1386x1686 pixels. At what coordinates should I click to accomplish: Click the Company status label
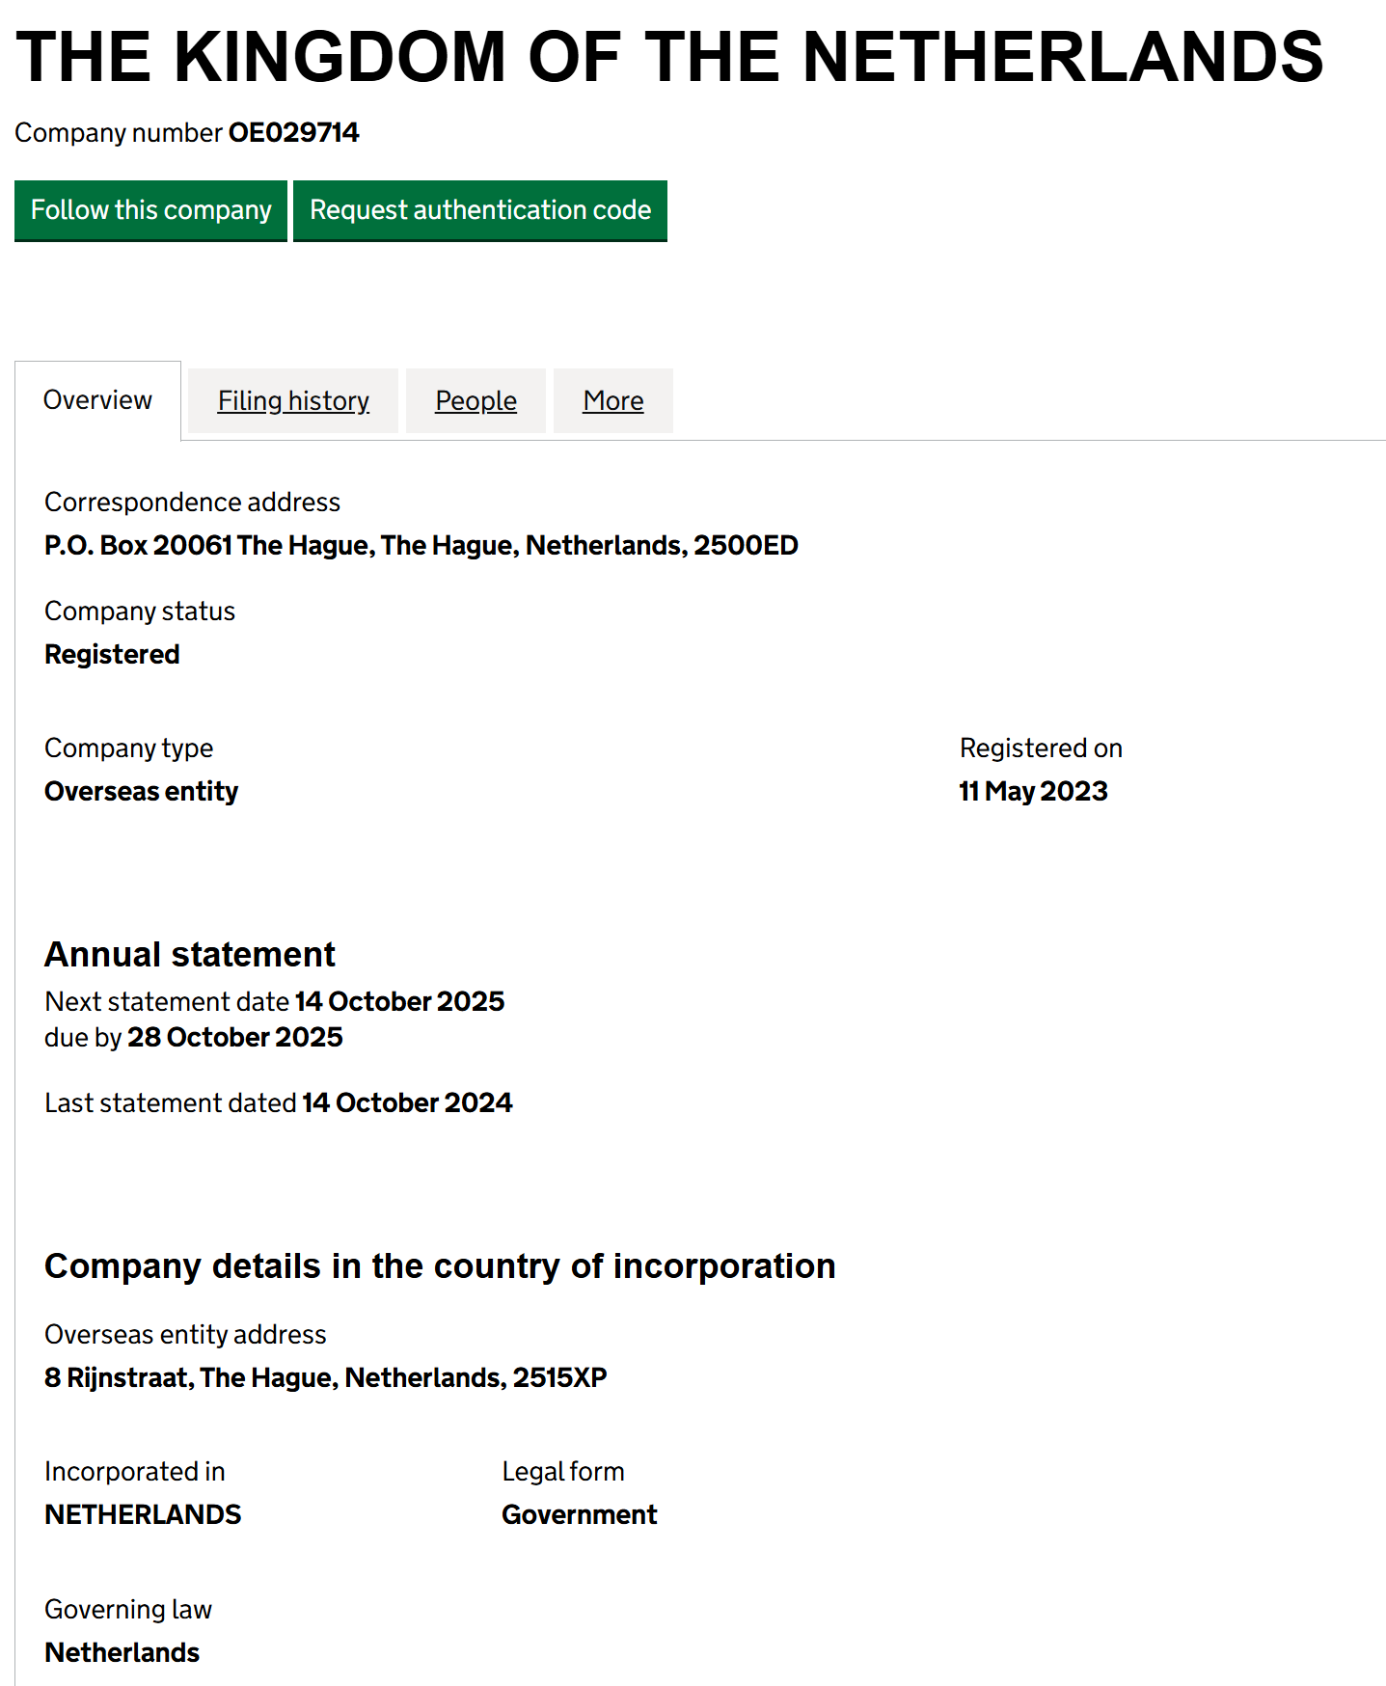[140, 612]
